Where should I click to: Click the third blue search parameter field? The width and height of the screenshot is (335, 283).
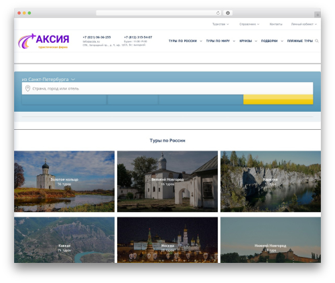pos(201,99)
